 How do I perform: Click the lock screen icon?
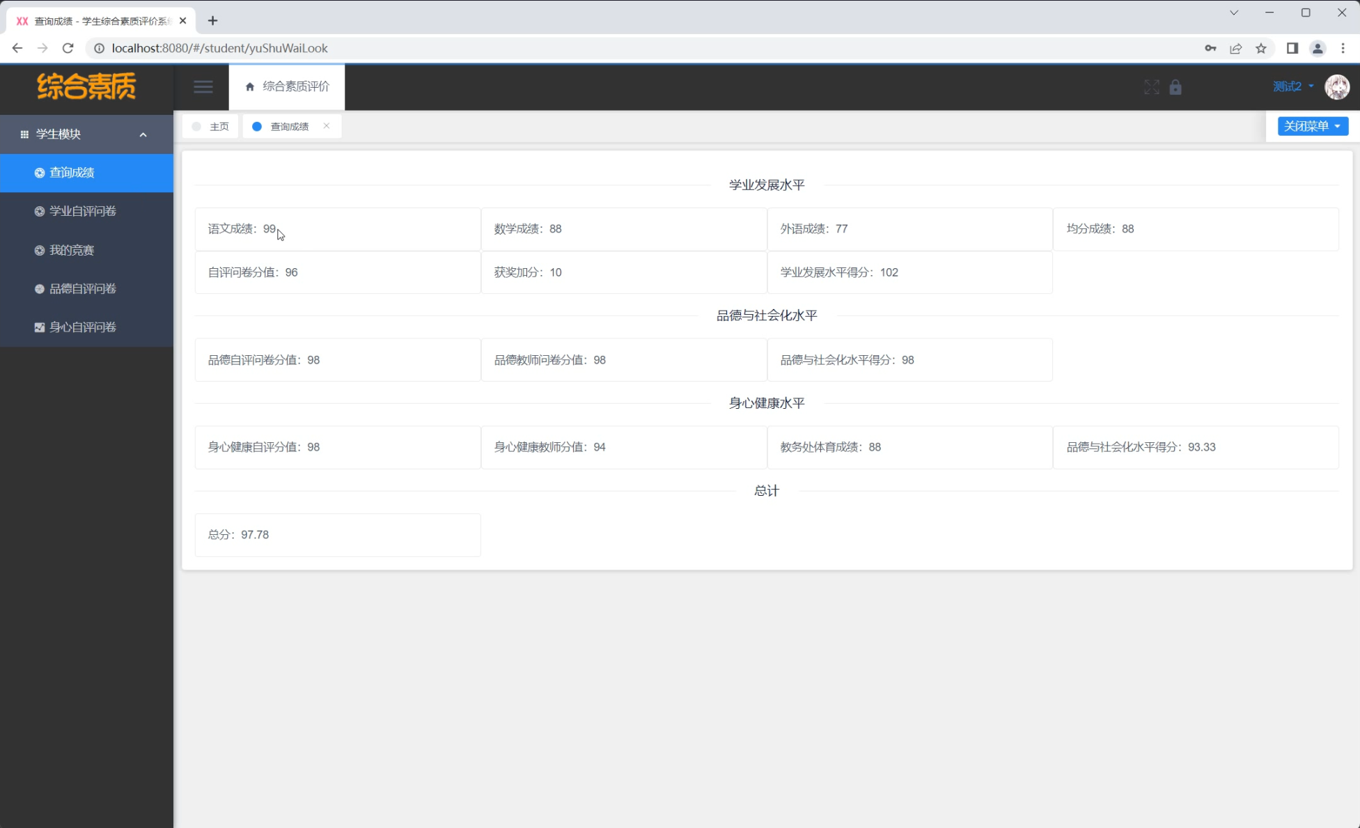click(x=1175, y=87)
